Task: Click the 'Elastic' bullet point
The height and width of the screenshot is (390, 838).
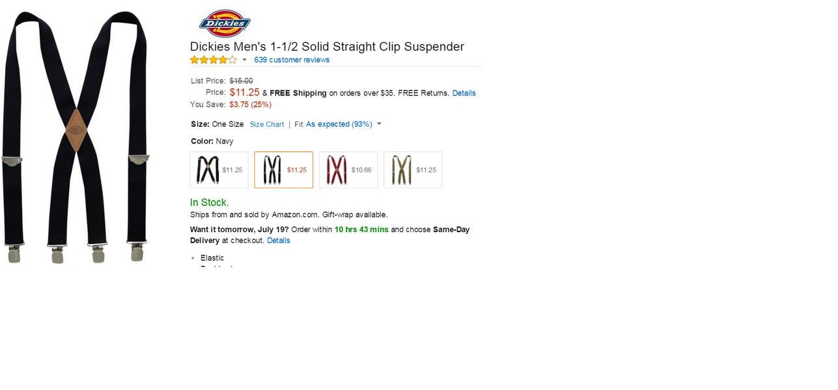Action: pyautogui.click(x=212, y=258)
